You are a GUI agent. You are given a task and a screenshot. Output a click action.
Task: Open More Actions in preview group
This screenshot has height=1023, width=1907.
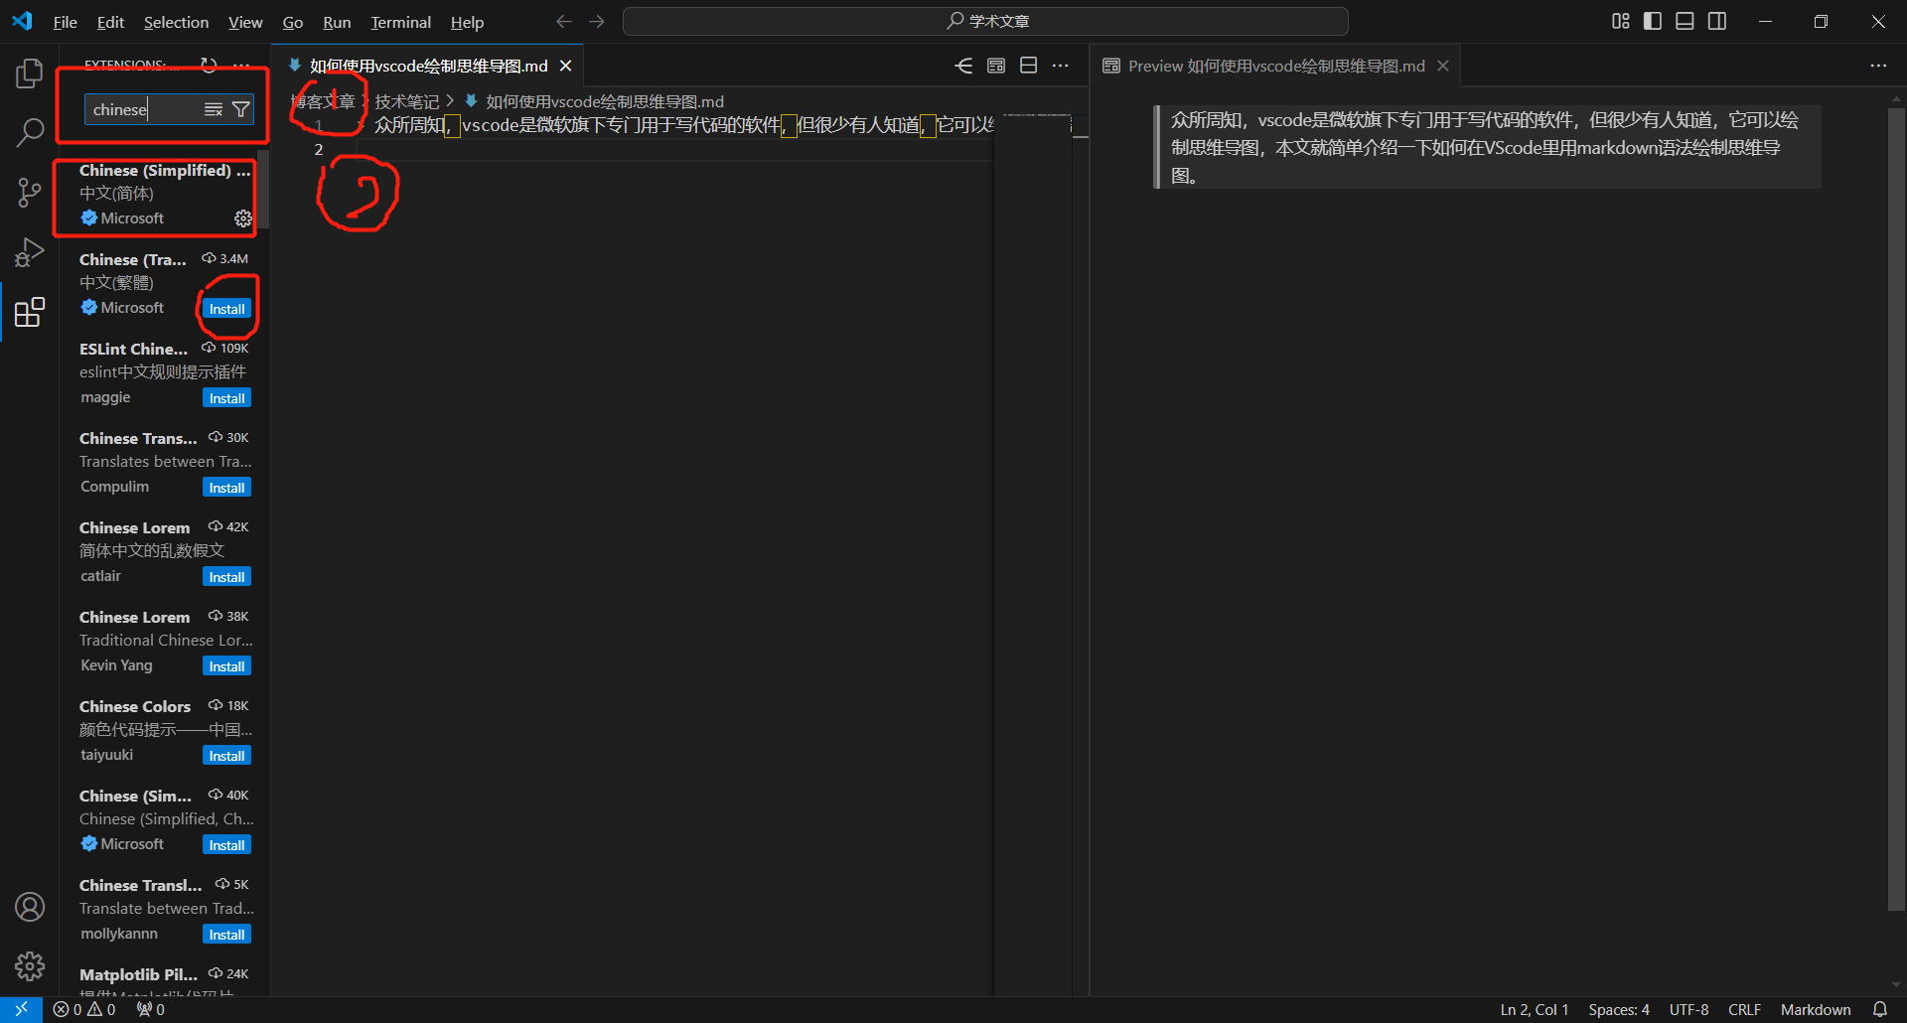pyautogui.click(x=1878, y=66)
